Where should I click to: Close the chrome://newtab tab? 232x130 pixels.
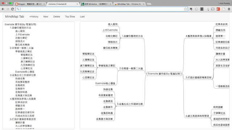pyautogui.click(x=77, y=4)
